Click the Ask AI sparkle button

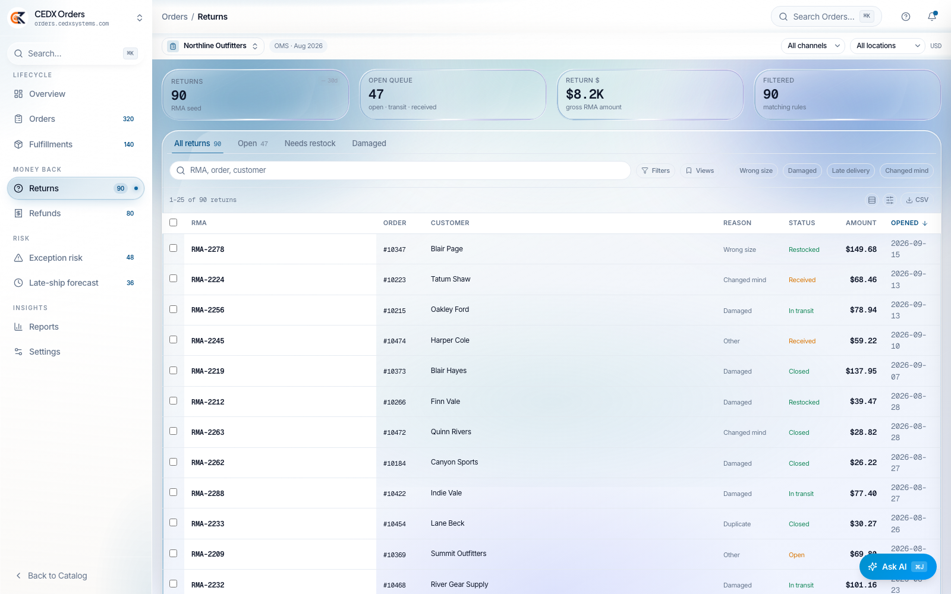tap(898, 567)
